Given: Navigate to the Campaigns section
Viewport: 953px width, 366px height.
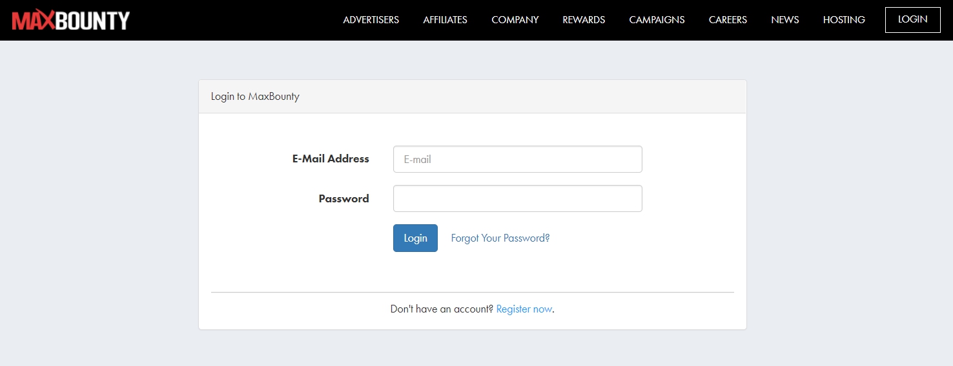Looking at the screenshot, I should tap(657, 20).
